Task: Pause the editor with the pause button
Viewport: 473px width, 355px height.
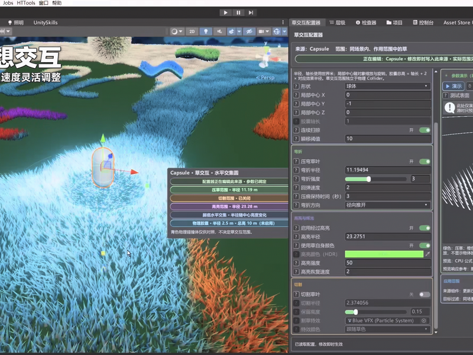Action: 238,12
